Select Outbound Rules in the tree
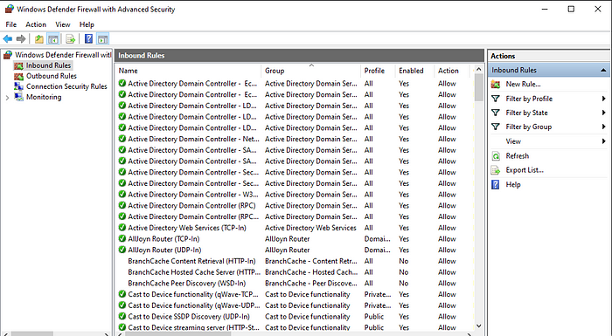 [x=51, y=76]
